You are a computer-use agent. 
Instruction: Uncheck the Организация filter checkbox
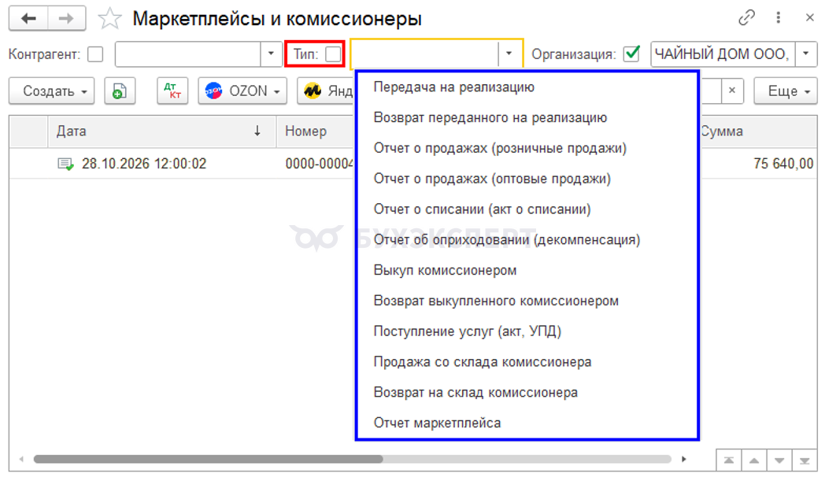[x=631, y=54]
